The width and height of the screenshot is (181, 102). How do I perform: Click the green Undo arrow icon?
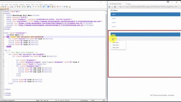23,7
